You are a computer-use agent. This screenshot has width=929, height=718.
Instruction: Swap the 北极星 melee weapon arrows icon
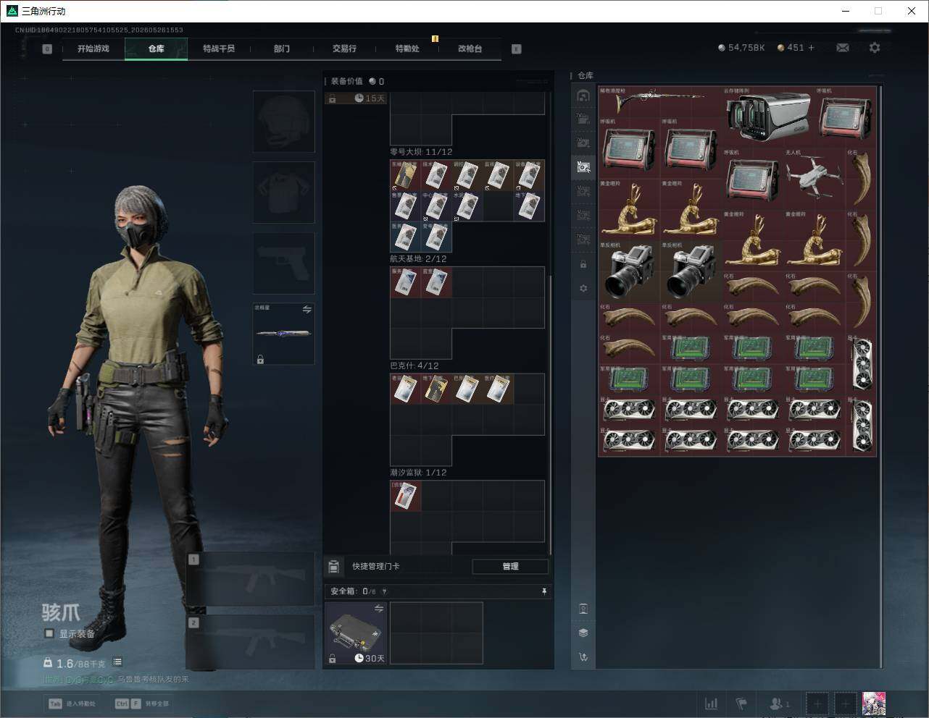(307, 310)
